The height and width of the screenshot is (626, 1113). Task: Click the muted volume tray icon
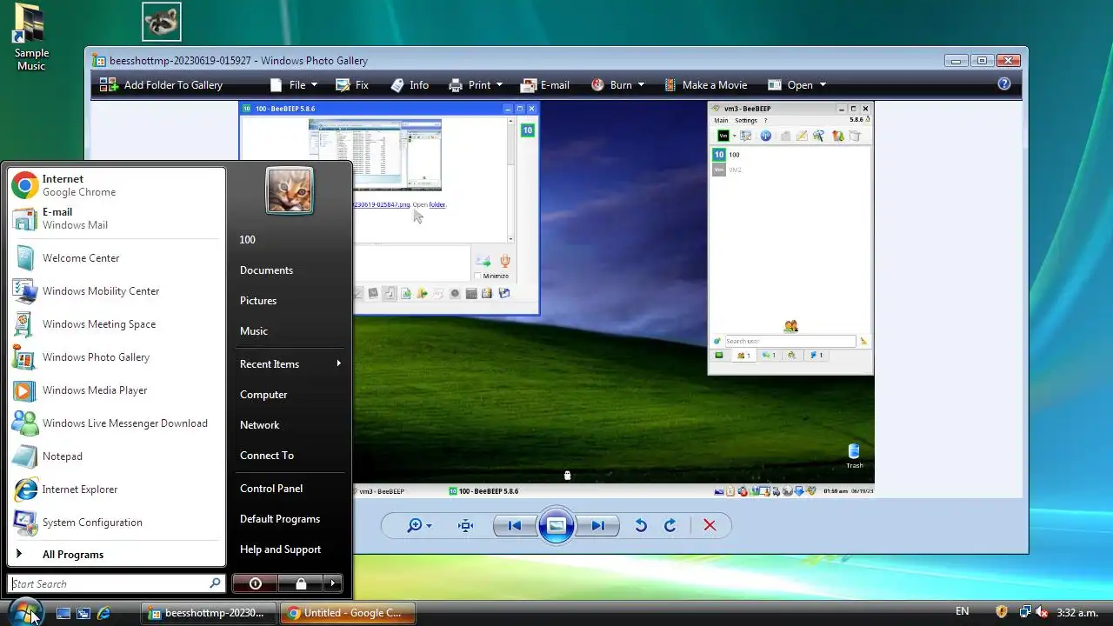(1042, 612)
